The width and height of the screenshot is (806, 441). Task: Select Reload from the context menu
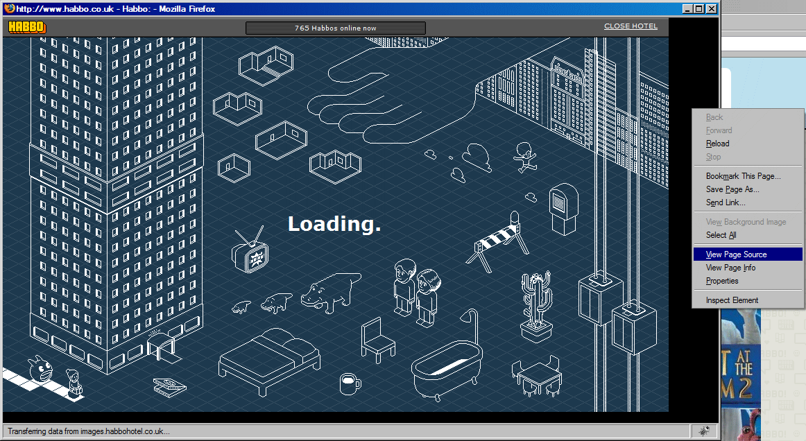click(x=748, y=144)
